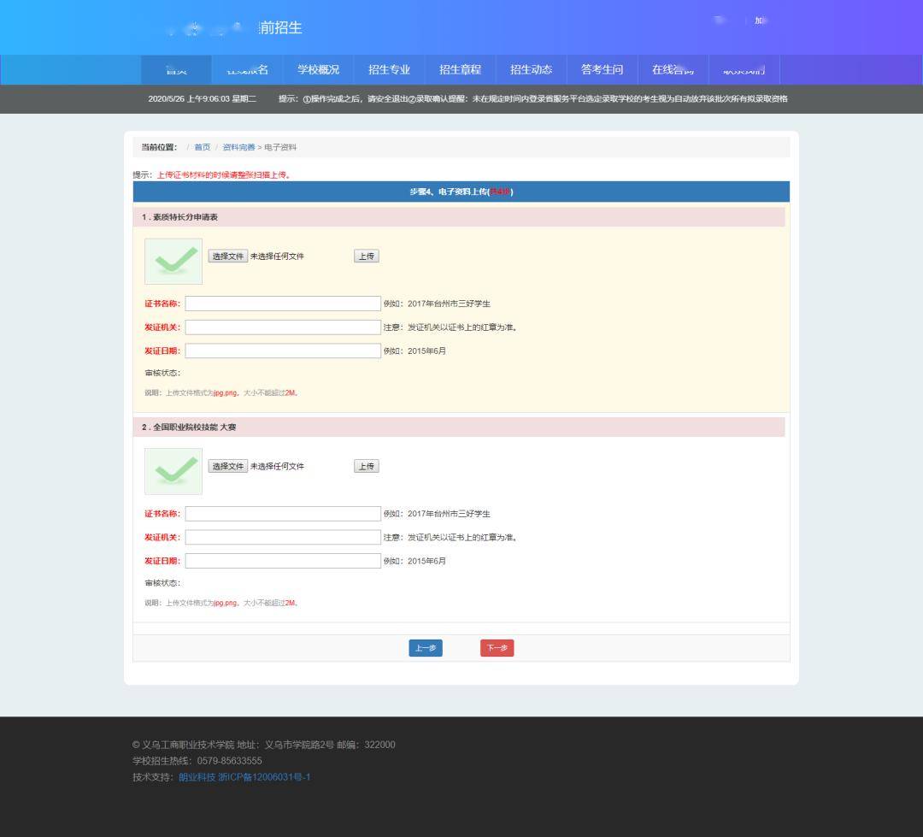The width and height of the screenshot is (923, 837).
Task: Click the section header 2. 全国职业院校技能大赛
Action: tap(459, 427)
